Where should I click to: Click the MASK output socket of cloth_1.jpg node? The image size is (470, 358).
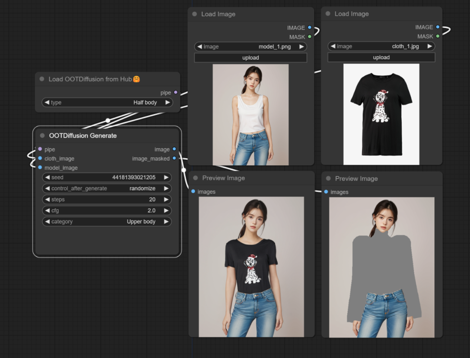(x=438, y=36)
